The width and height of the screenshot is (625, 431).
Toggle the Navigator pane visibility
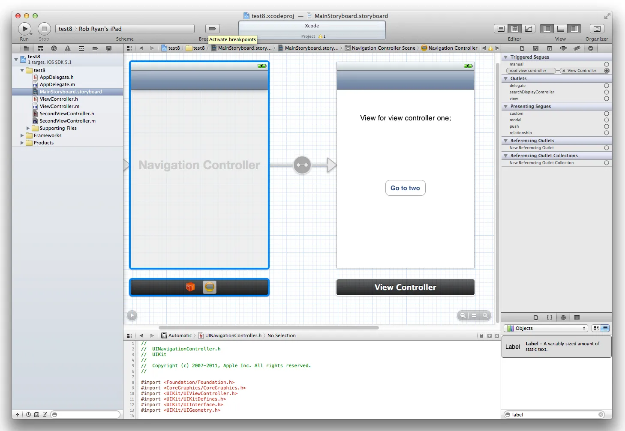(x=547, y=29)
